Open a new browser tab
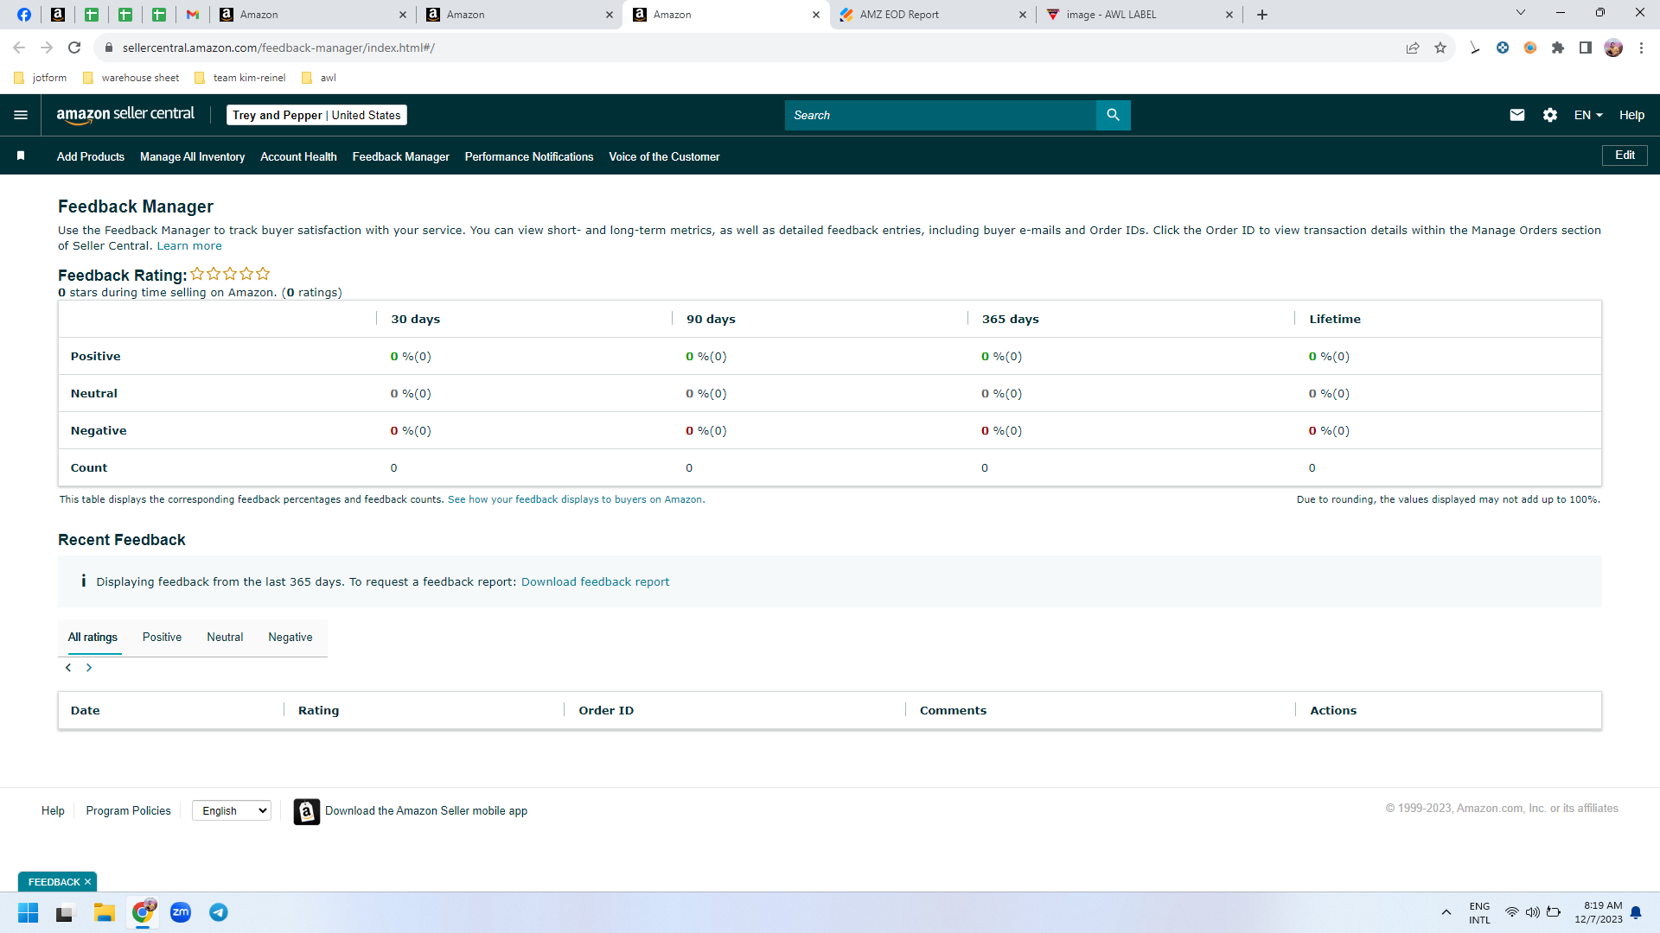Viewport: 1660px width, 933px height. [x=1262, y=15]
